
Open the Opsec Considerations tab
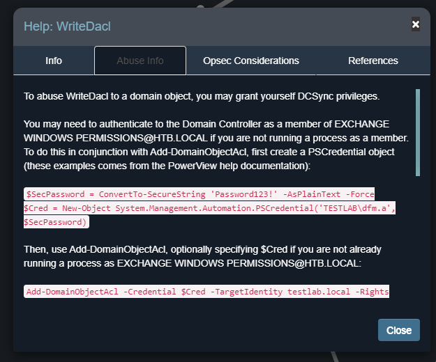pyautogui.click(x=251, y=61)
